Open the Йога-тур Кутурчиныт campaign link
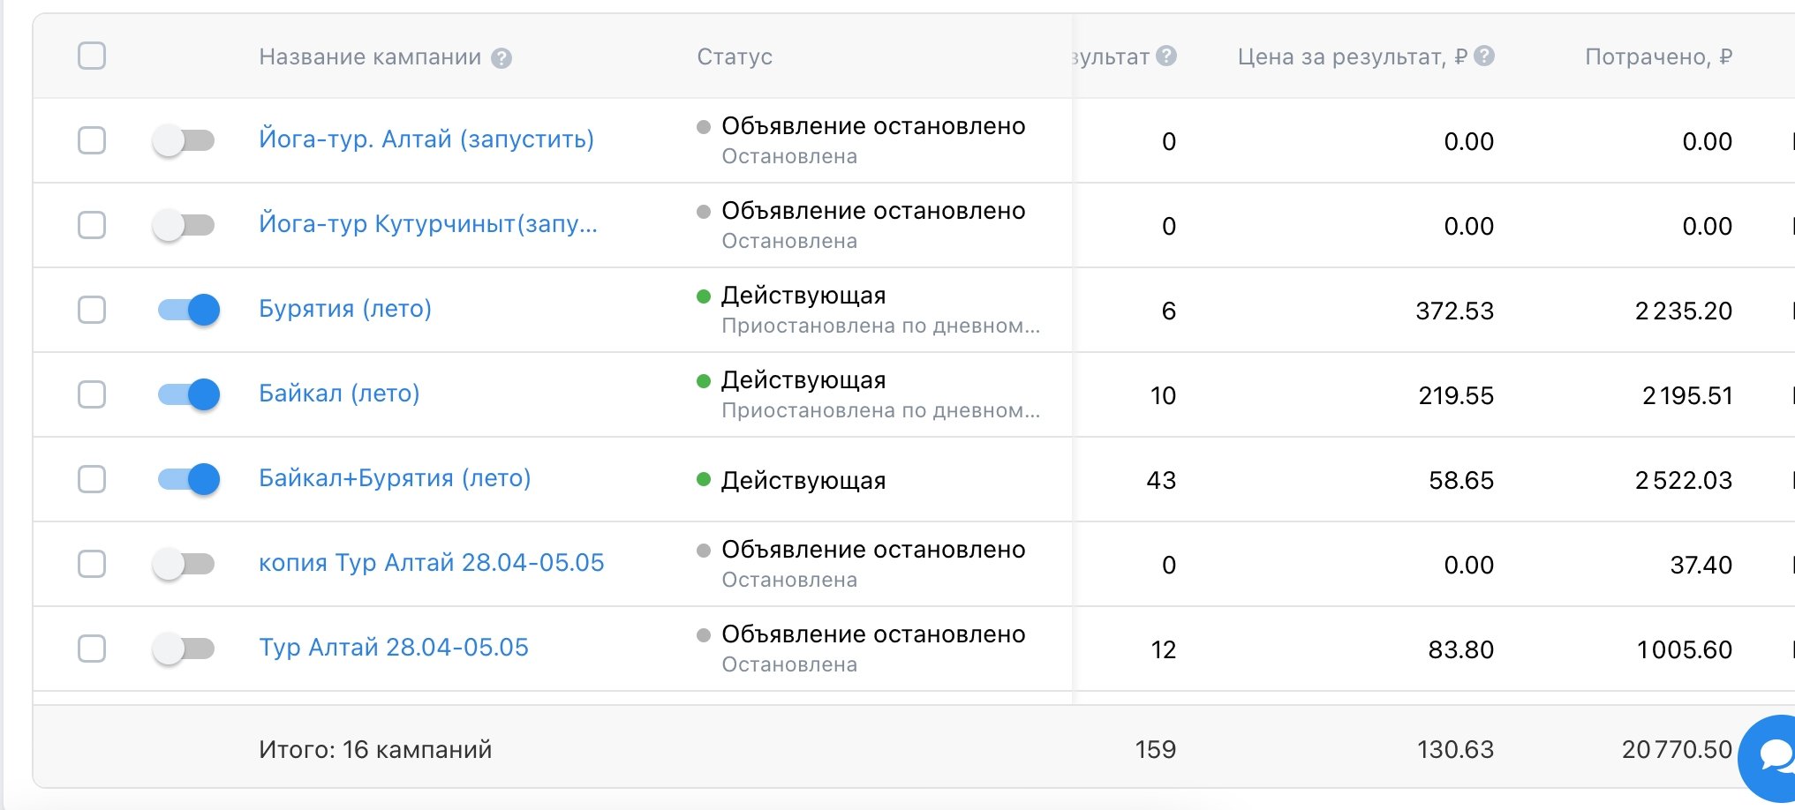The image size is (1795, 810). tap(427, 224)
